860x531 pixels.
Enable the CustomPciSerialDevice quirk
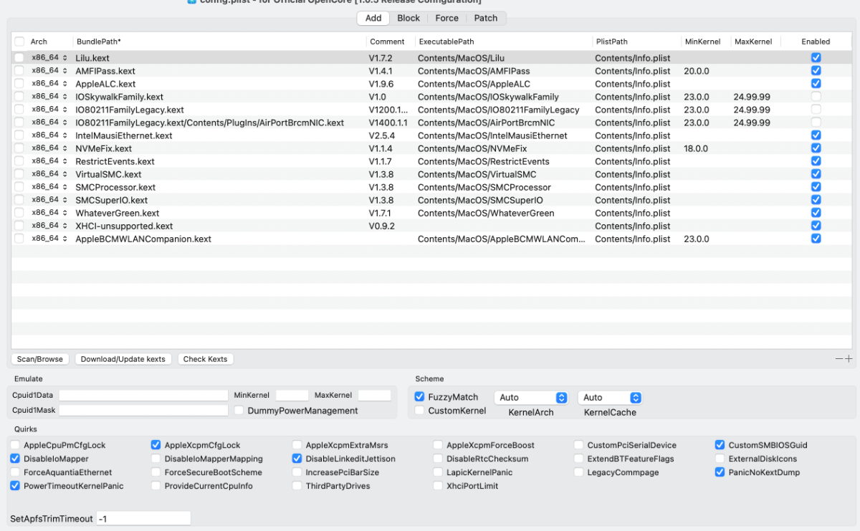[x=579, y=445]
